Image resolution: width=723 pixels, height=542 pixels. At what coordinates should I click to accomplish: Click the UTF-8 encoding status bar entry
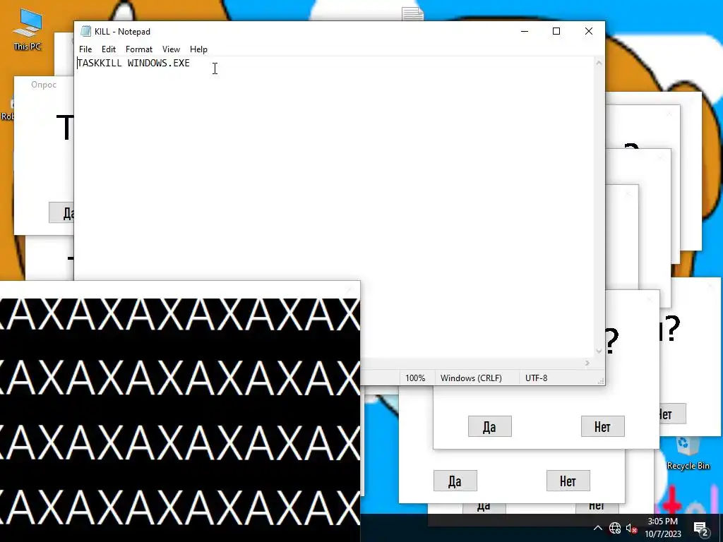click(537, 378)
